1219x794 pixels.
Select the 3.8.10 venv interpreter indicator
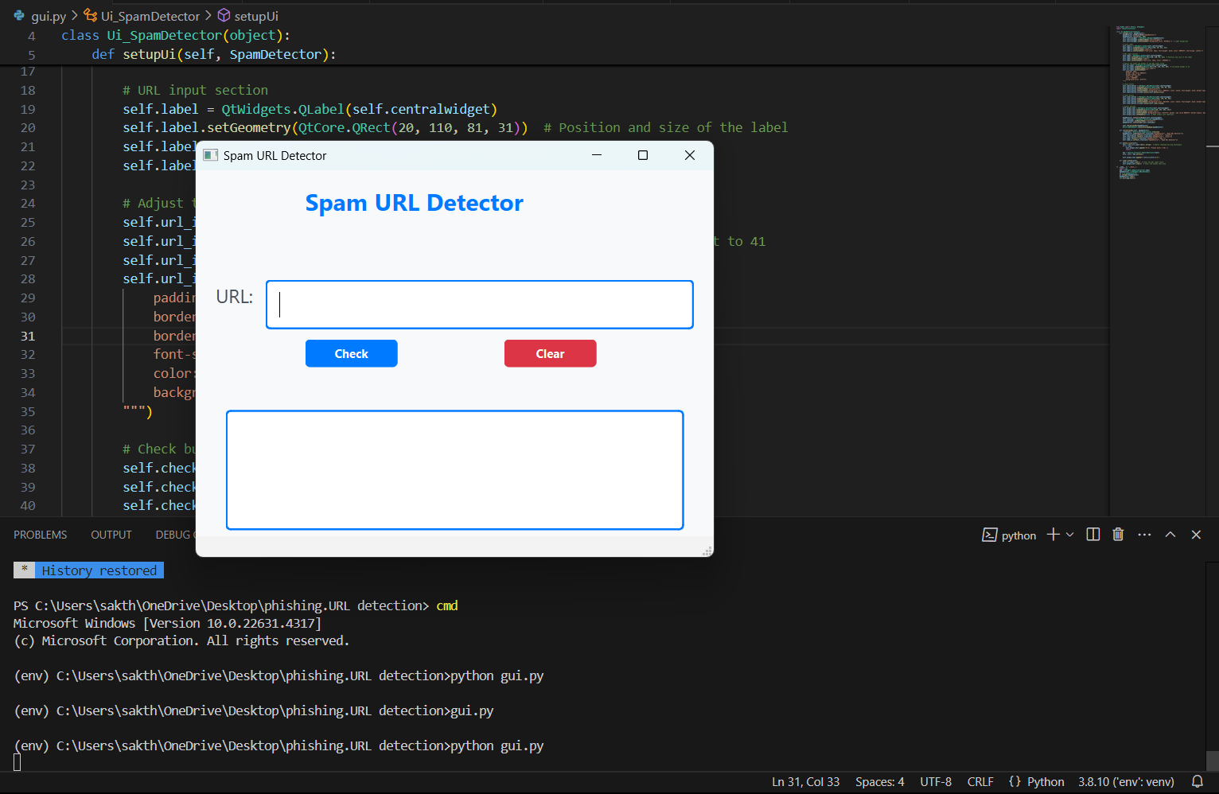pos(1126,782)
